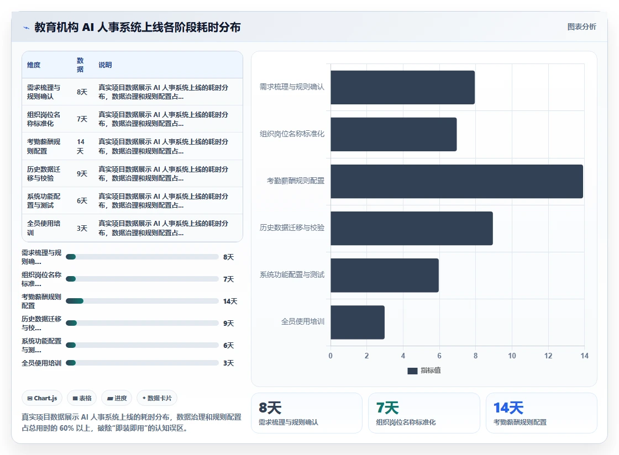Screen dimensions: 619x455
Task: Click the 14天 progress bar for 考勤薪酬规则配置
Action: pos(142,301)
